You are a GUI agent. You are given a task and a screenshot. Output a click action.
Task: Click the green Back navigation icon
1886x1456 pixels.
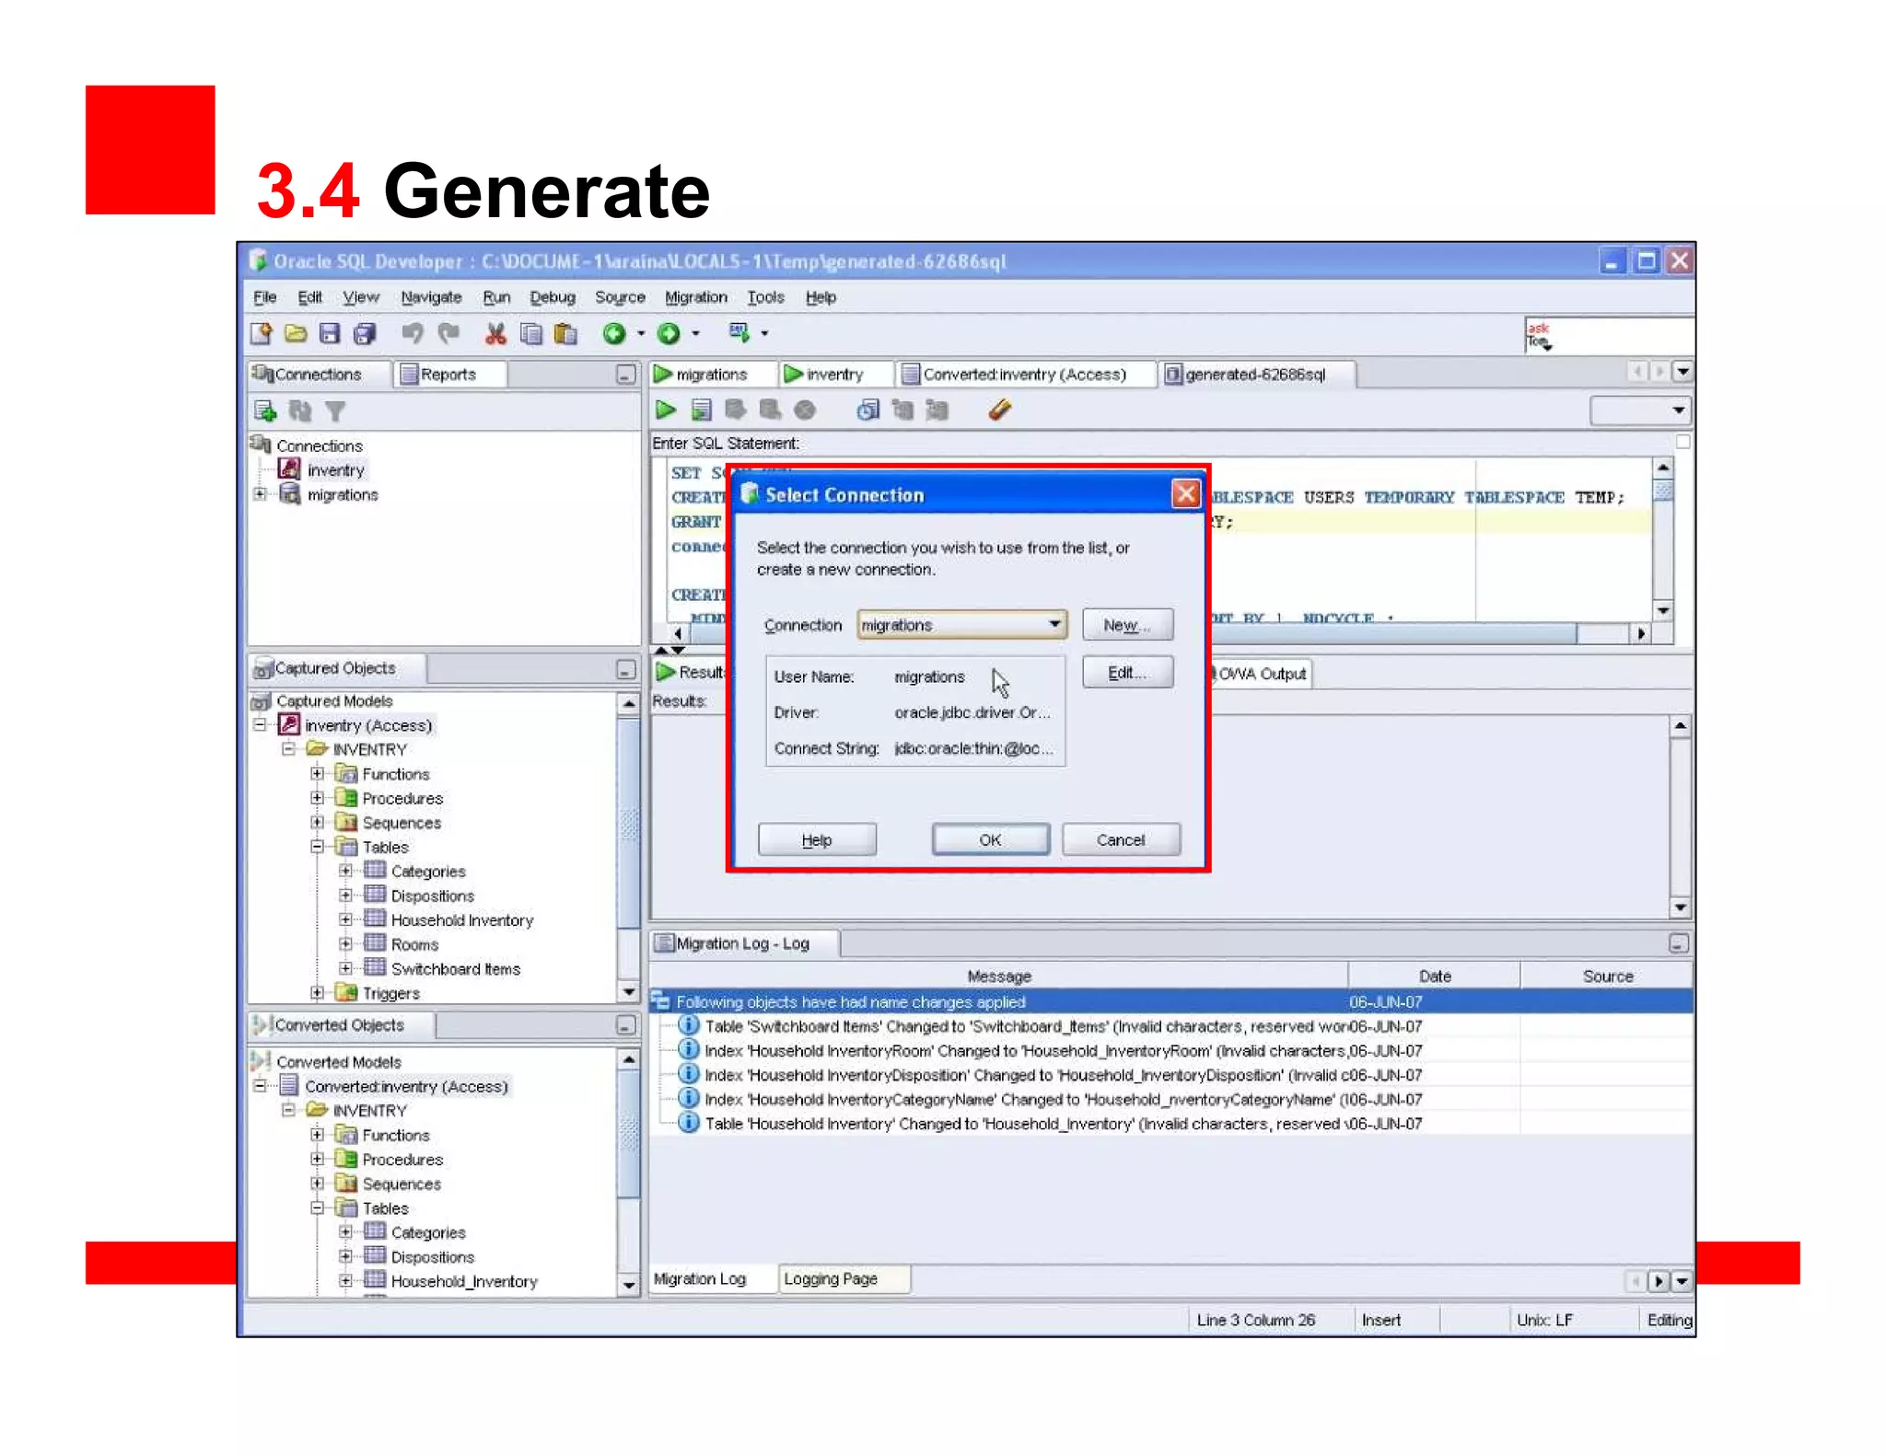coord(614,333)
